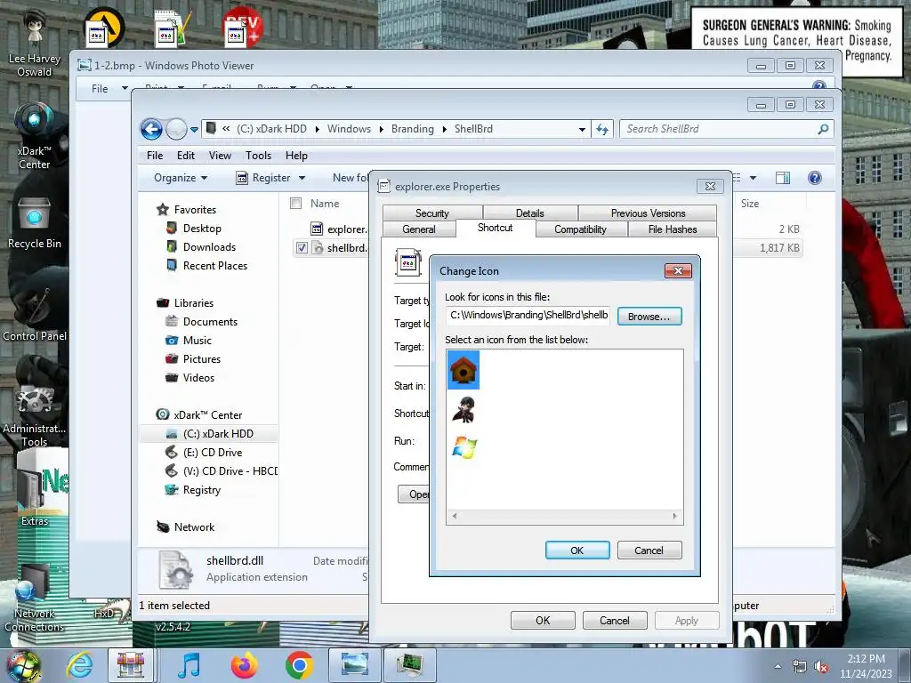This screenshot has width=911, height=683.
Task: Toggle the preview pane icon
Action: (x=783, y=178)
